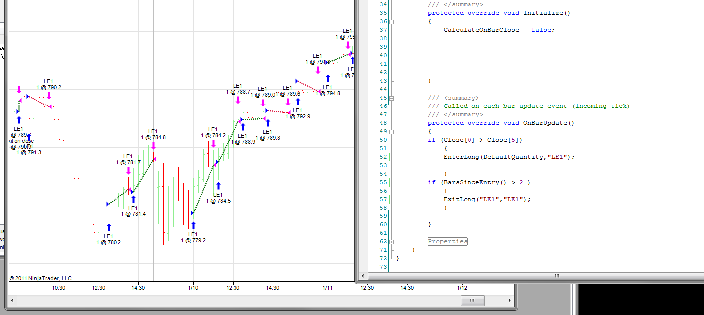
Task: Place cursor in 'CalculateOnBarClose = false;' line
Action: (x=499, y=30)
